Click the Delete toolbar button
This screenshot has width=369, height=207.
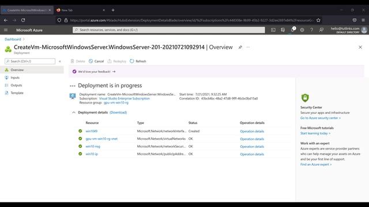(x=78, y=62)
